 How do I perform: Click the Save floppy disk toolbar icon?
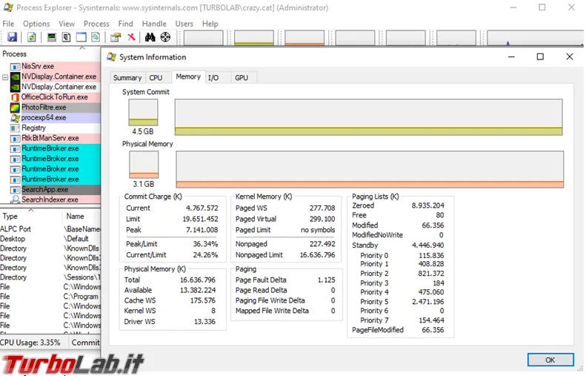(x=12, y=37)
